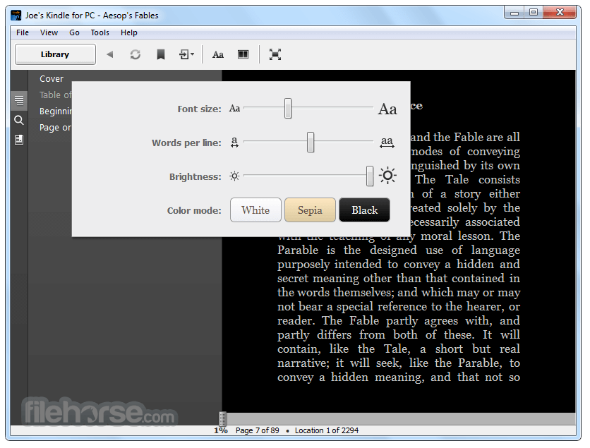Toggle the column layout icon
Image resolution: width=590 pixels, height=448 pixels.
(243, 54)
